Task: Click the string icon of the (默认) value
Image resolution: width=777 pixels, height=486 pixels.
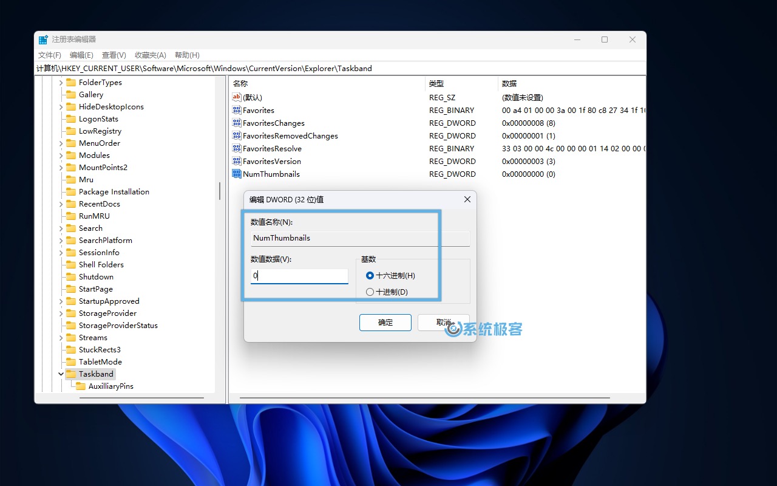Action: tap(237, 97)
